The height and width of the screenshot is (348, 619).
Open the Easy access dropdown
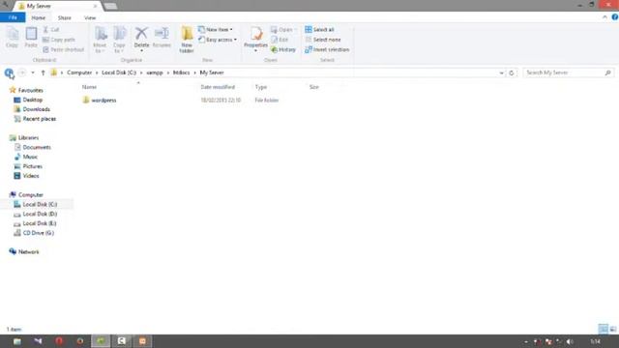(218, 40)
